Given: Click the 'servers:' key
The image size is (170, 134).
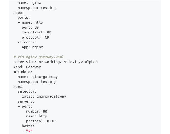Looking at the screenshot, I should tap(26, 101).
